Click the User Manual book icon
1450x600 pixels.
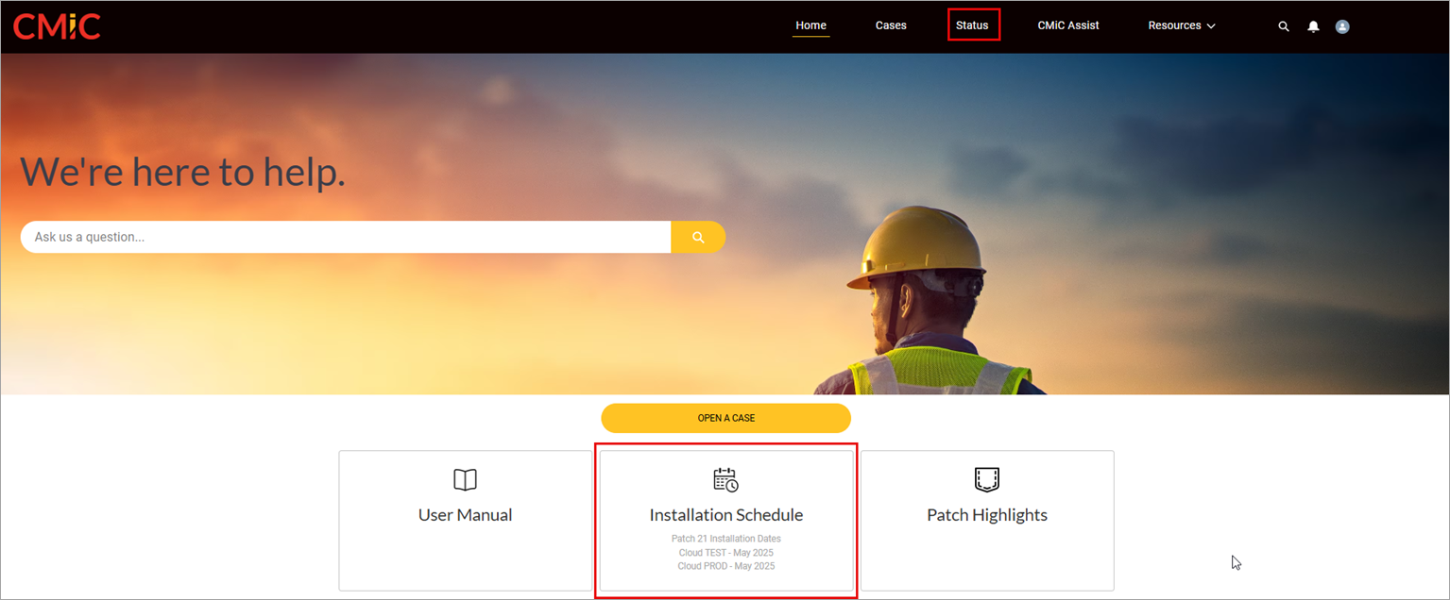point(465,479)
